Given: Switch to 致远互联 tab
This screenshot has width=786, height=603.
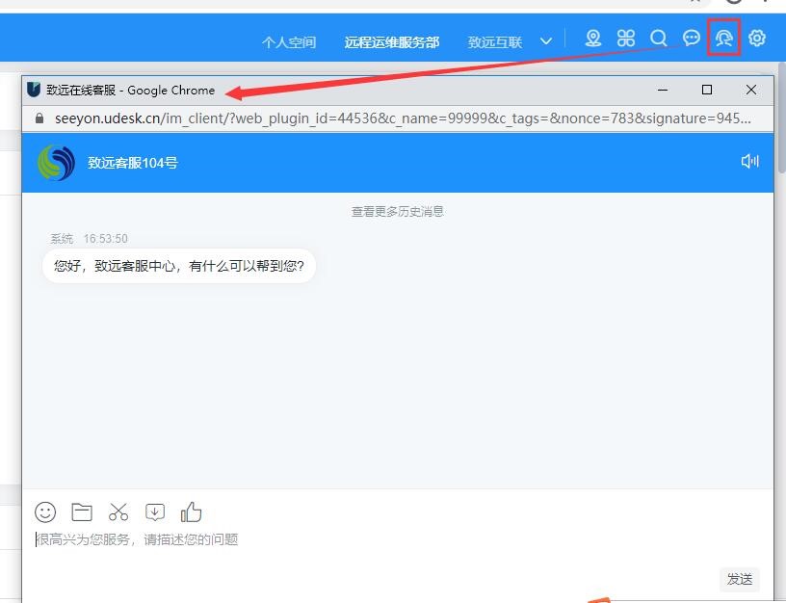Looking at the screenshot, I should (495, 42).
